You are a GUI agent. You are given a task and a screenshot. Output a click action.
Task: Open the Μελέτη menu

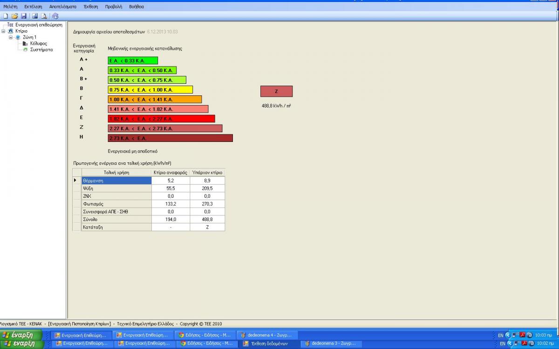10,7
